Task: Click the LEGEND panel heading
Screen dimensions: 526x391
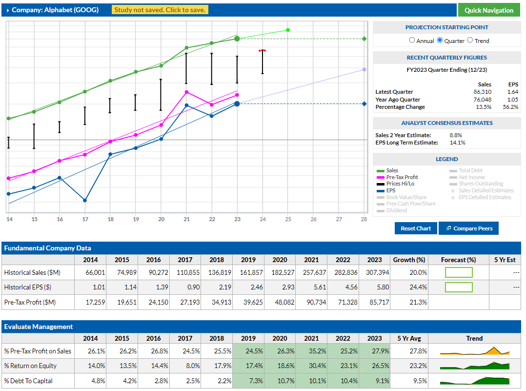Action: click(447, 159)
